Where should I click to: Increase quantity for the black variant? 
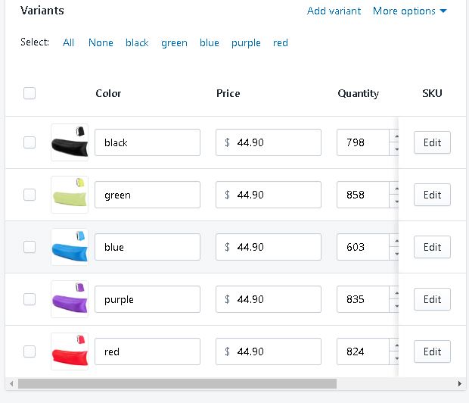396,136
